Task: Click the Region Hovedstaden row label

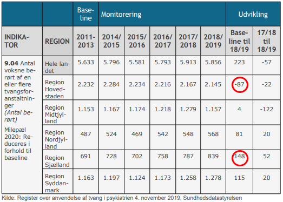Action: point(57,87)
